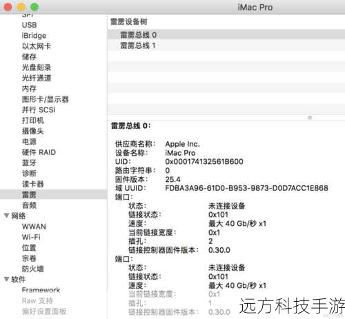This screenshot has width=345, height=319.
Task: Select 摄像头 in the sidebar
Action: pos(32,131)
